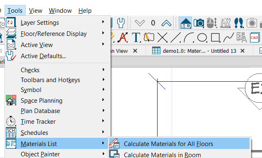Viewport: 262px width, 158px height.
Task: Expand the Active View submenu arrow
Action: coord(103,44)
